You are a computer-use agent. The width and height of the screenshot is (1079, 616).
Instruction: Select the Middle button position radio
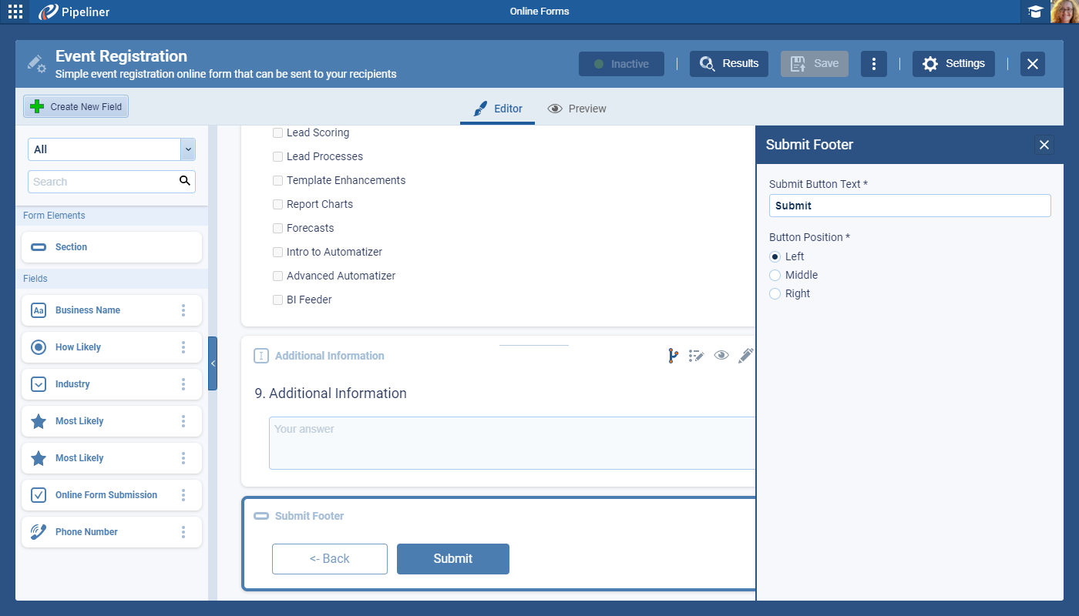pos(775,275)
